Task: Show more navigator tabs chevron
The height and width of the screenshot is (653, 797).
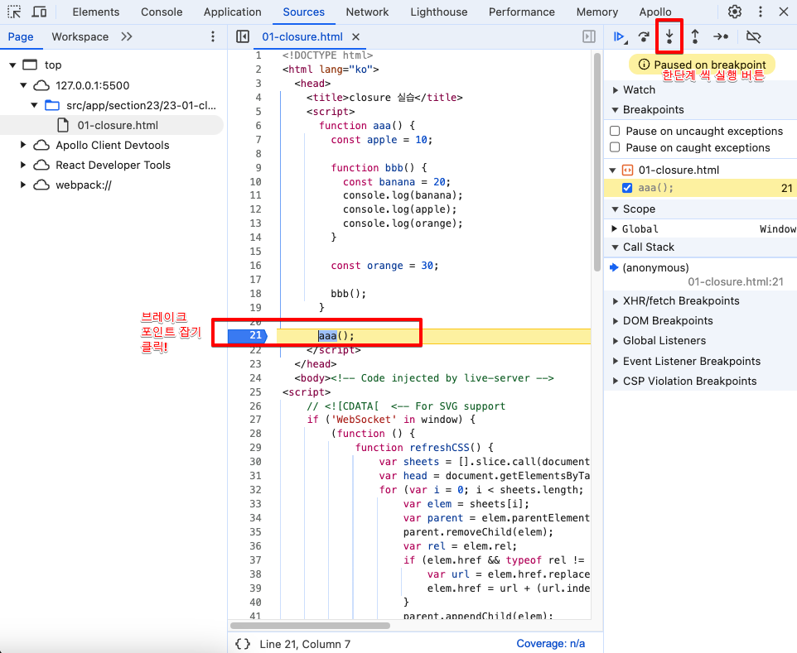Action: point(127,36)
